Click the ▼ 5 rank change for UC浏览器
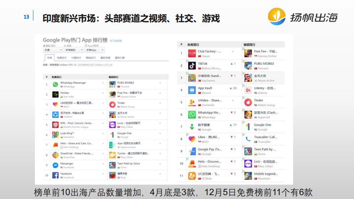Image resolution: width=354 pixels, height=199 pixels. (233, 174)
